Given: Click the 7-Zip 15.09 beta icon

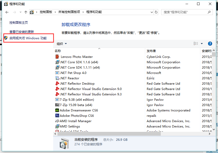Looking at the screenshot, I should coord(57,105).
